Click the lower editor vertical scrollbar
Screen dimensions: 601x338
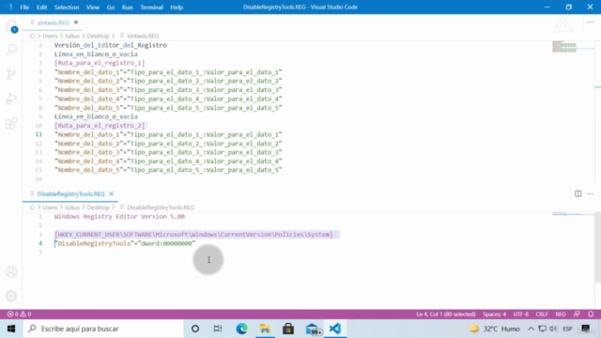pos(597,249)
